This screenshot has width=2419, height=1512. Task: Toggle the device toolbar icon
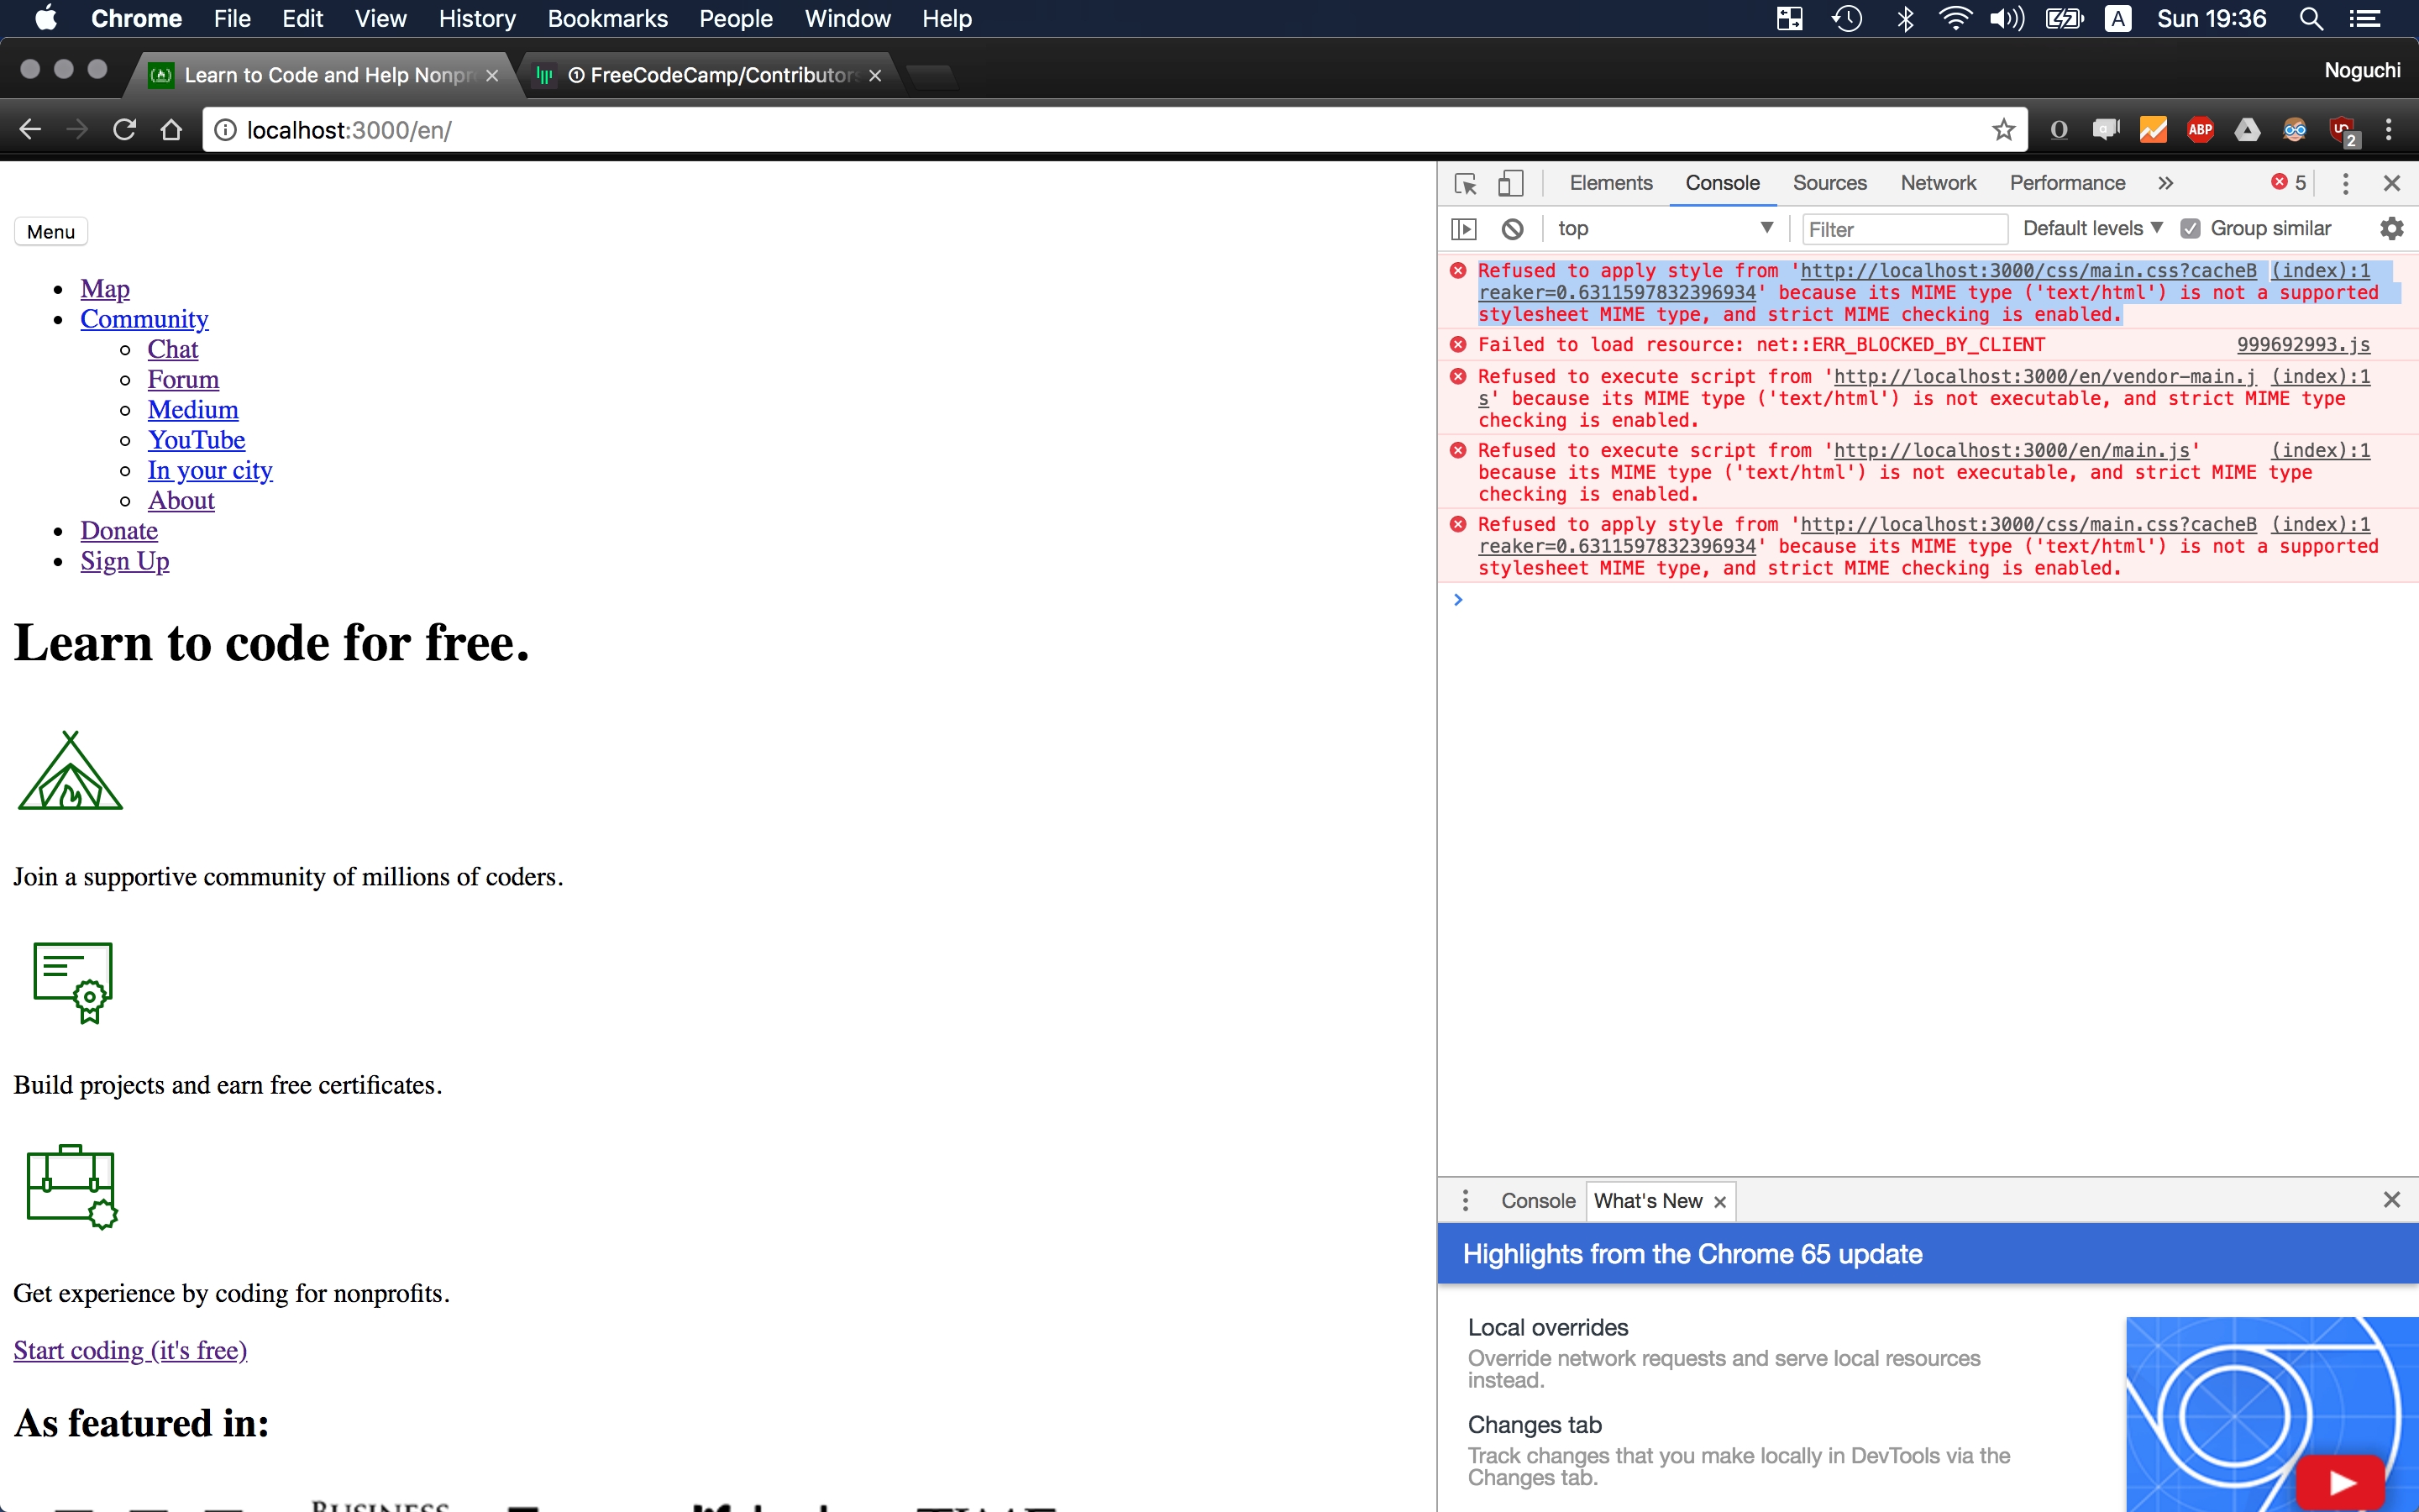1510,183
